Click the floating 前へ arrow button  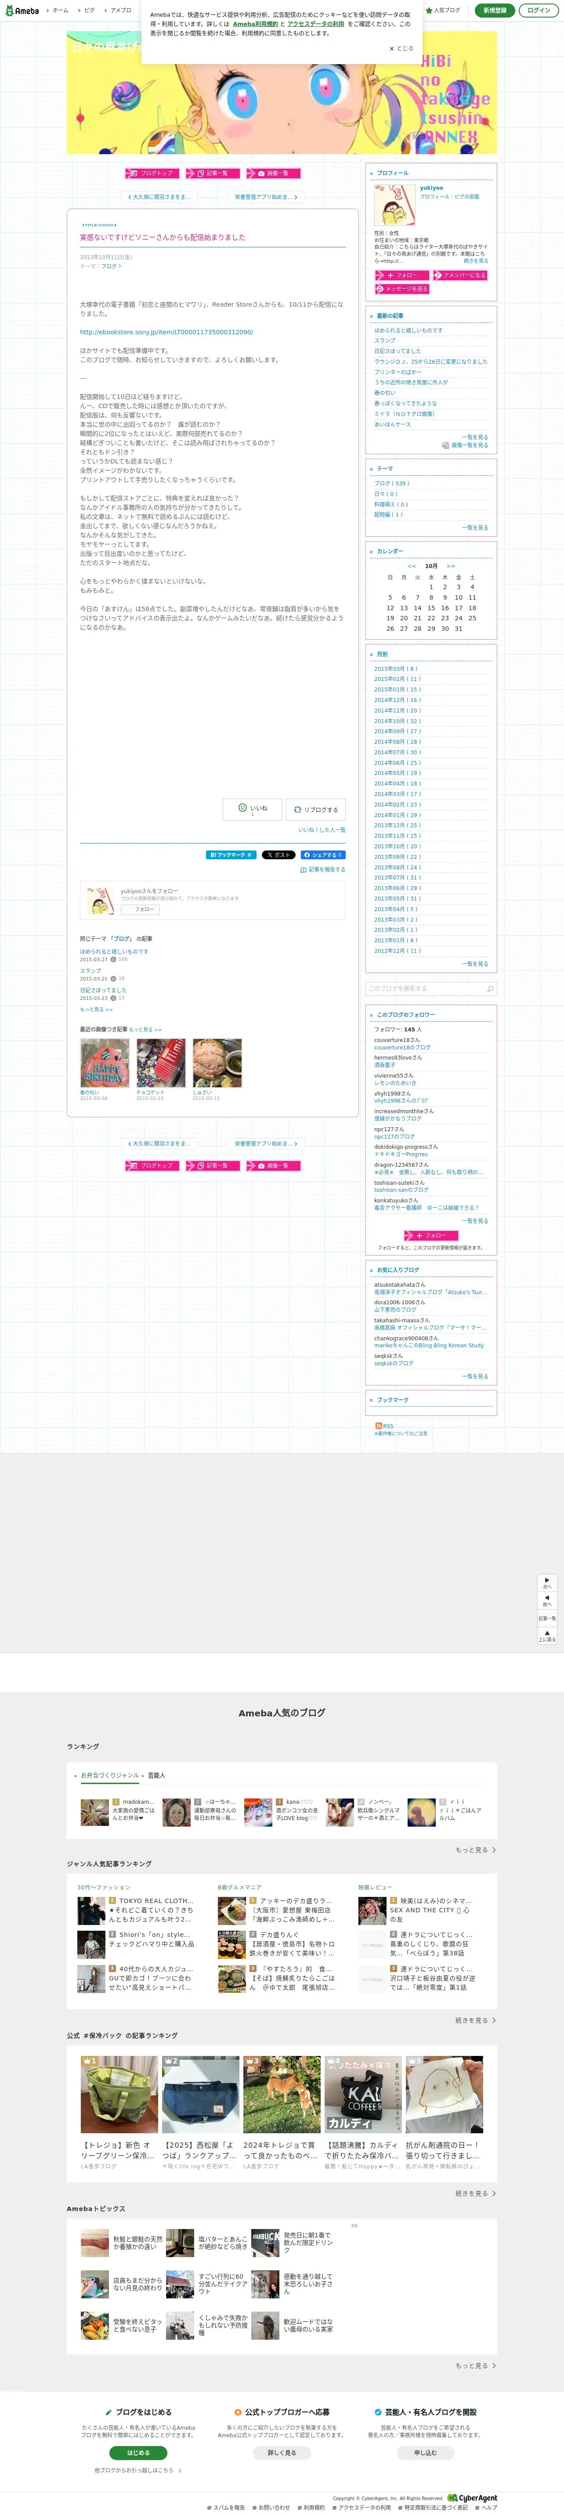[x=546, y=1600]
